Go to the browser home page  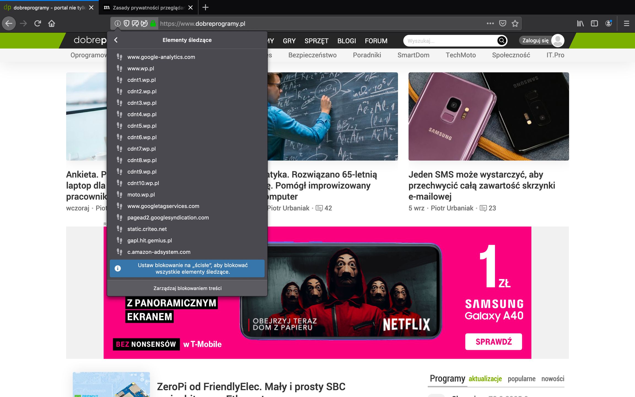coord(52,24)
